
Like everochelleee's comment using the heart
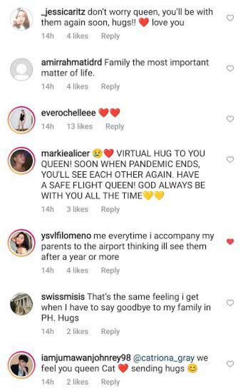[230, 119]
